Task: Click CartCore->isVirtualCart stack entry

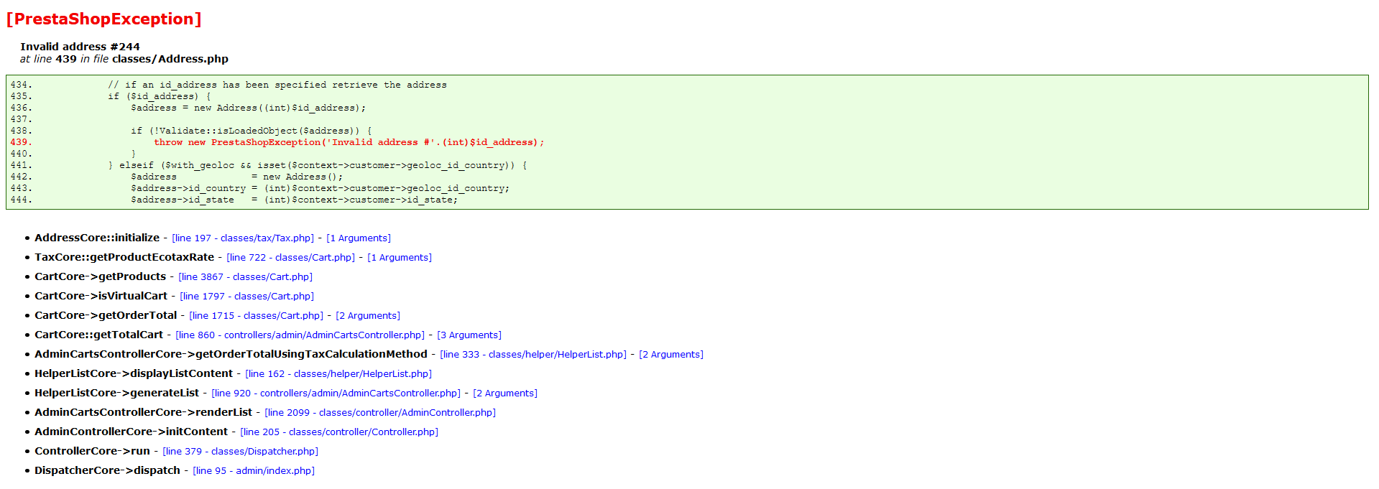Action: [x=101, y=296]
